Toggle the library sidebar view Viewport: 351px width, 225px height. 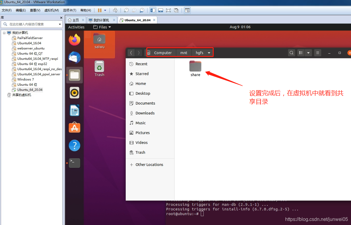point(153,10)
